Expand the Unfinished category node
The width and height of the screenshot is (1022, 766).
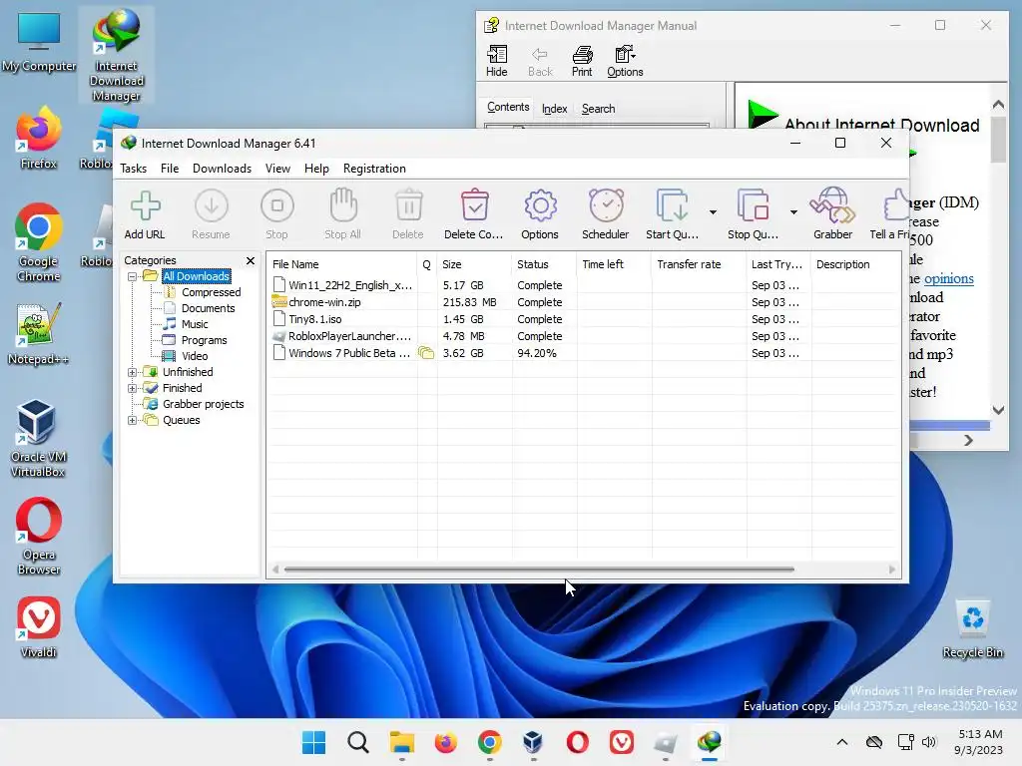point(133,372)
